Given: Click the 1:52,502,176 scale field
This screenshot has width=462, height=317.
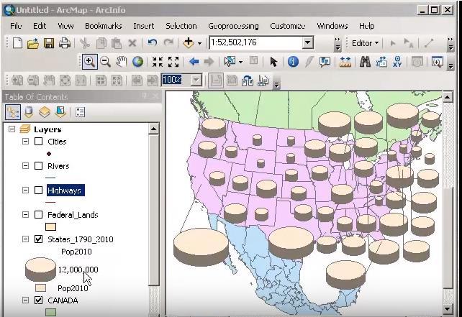Looking at the screenshot, I should click(256, 43).
